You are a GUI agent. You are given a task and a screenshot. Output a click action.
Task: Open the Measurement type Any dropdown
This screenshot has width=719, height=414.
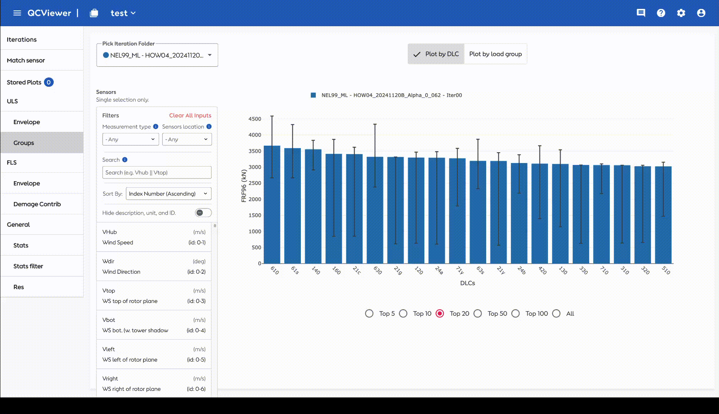pos(131,139)
